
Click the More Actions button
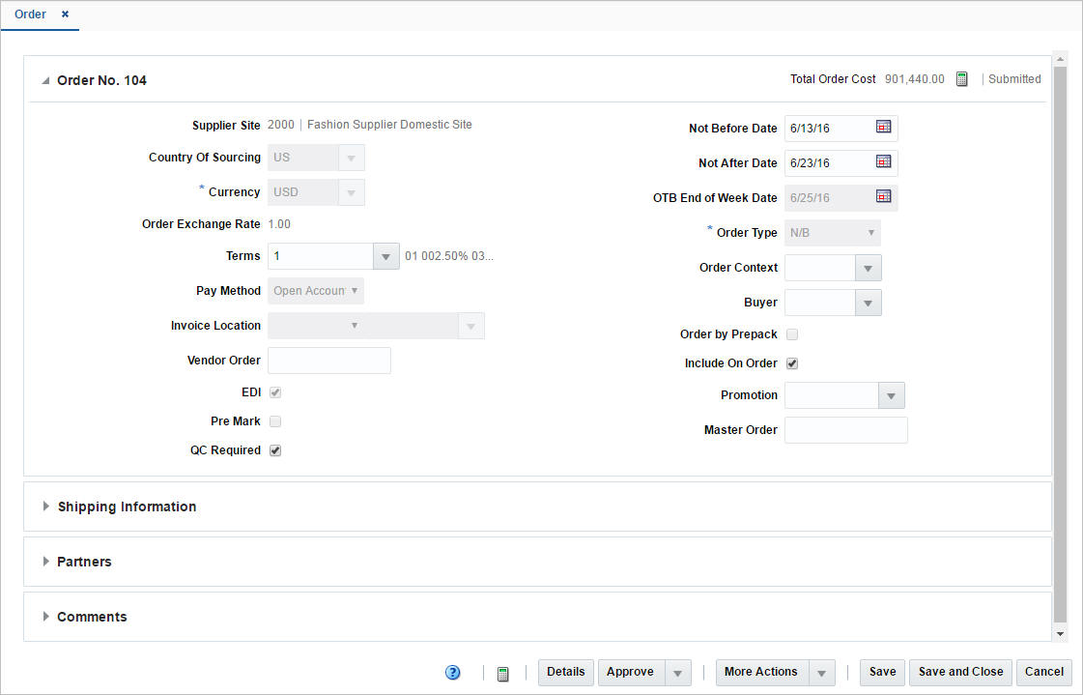[x=761, y=672]
